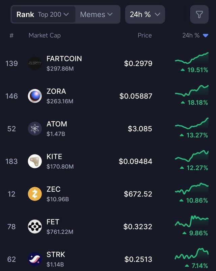Open FARTCOIN 24h sparkline chart
This screenshot has width=216, height=271.
[x=191, y=58]
